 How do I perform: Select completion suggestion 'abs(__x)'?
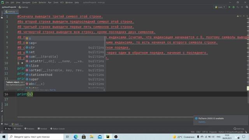pos(65,84)
